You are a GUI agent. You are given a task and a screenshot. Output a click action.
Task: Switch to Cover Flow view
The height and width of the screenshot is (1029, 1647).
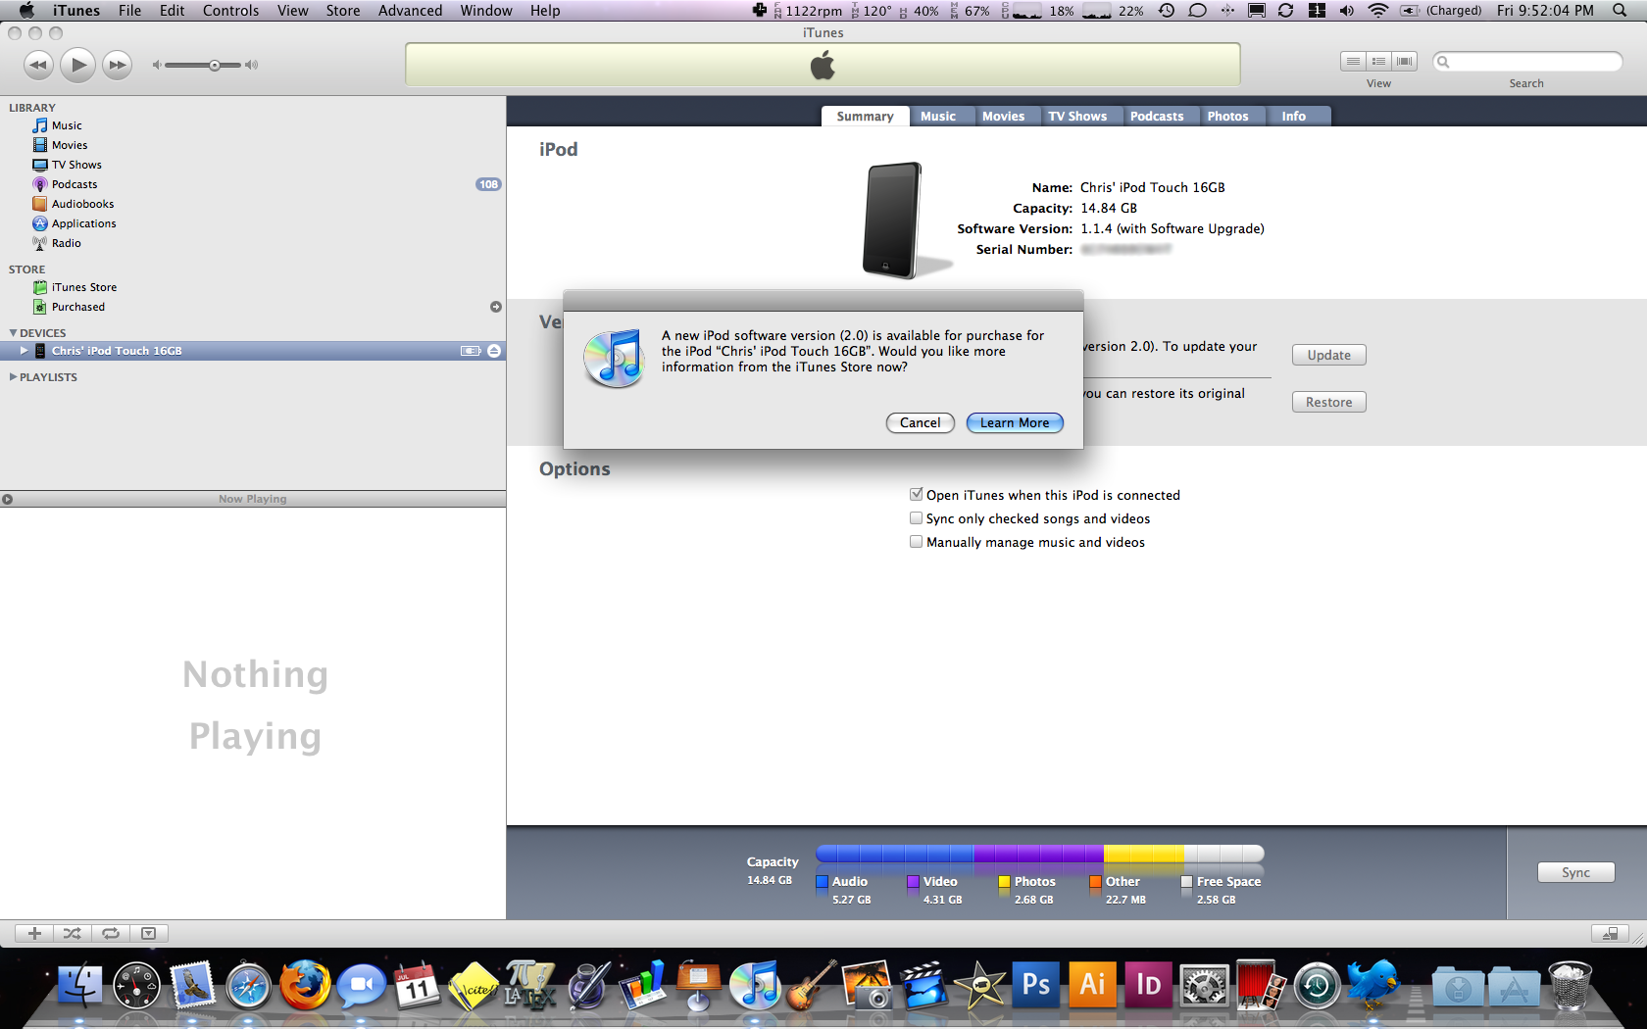[x=1405, y=61]
